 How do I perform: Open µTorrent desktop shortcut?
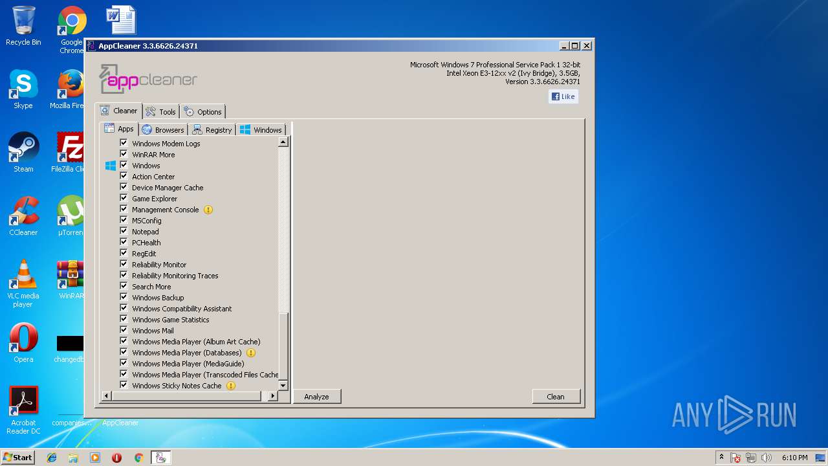click(x=71, y=216)
